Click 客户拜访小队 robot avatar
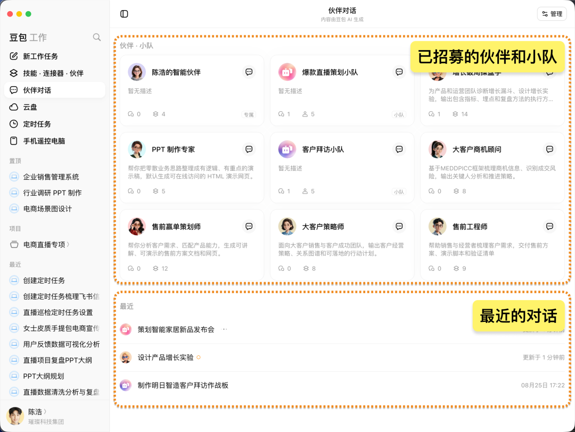575x432 pixels. click(x=287, y=149)
